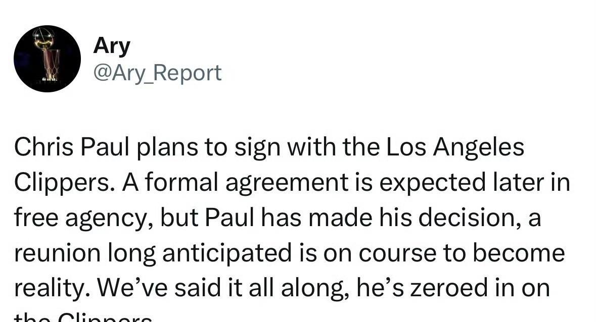Click the partially cut-off last tweet line

click(83, 317)
